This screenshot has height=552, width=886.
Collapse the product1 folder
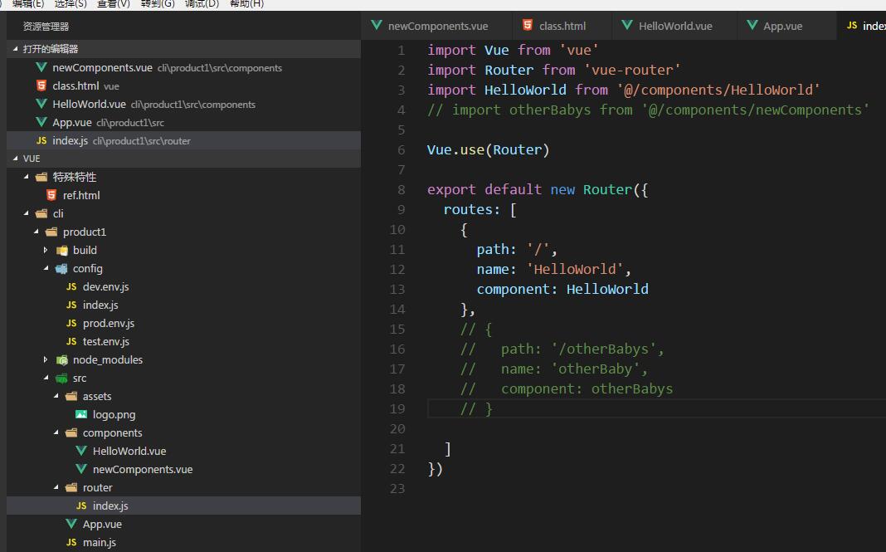point(37,232)
